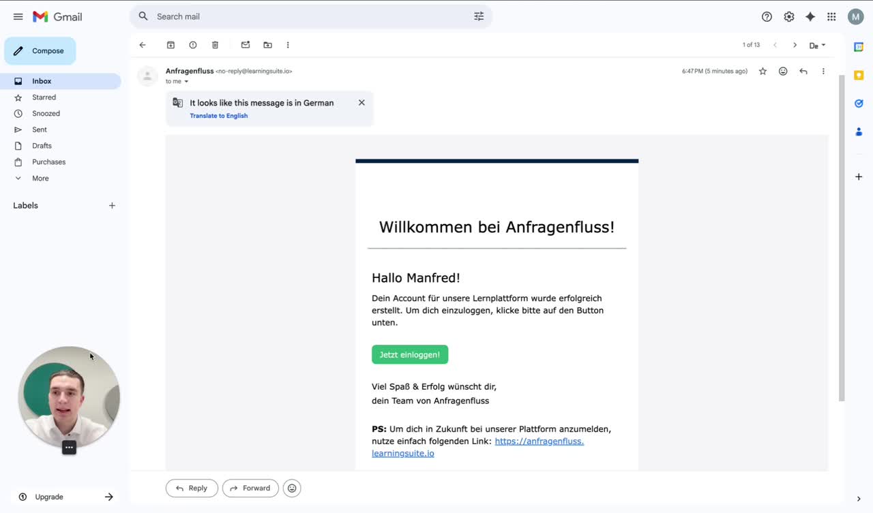The image size is (873, 513).
Task: Click the sender avatar icon
Action: (148, 76)
